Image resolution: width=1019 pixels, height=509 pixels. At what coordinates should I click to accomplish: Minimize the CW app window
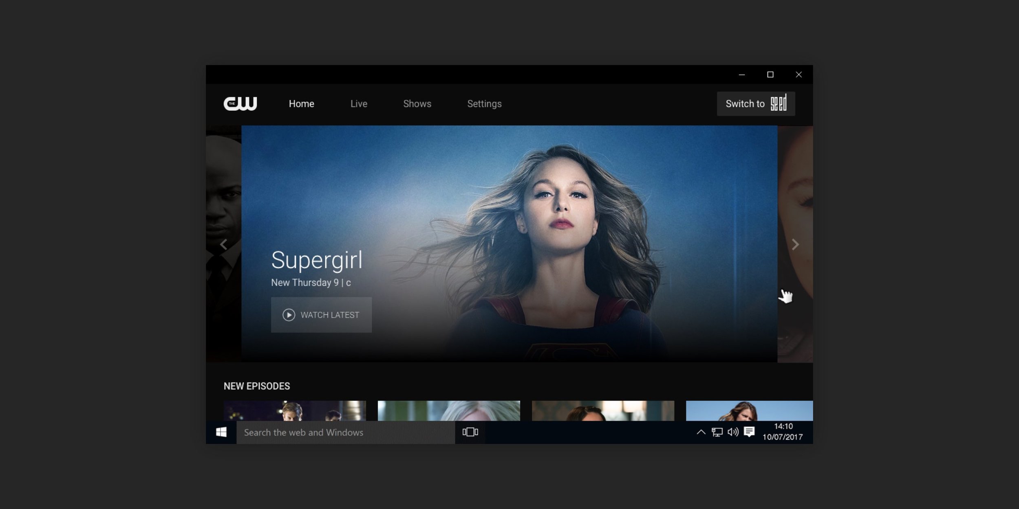(742, 75)
